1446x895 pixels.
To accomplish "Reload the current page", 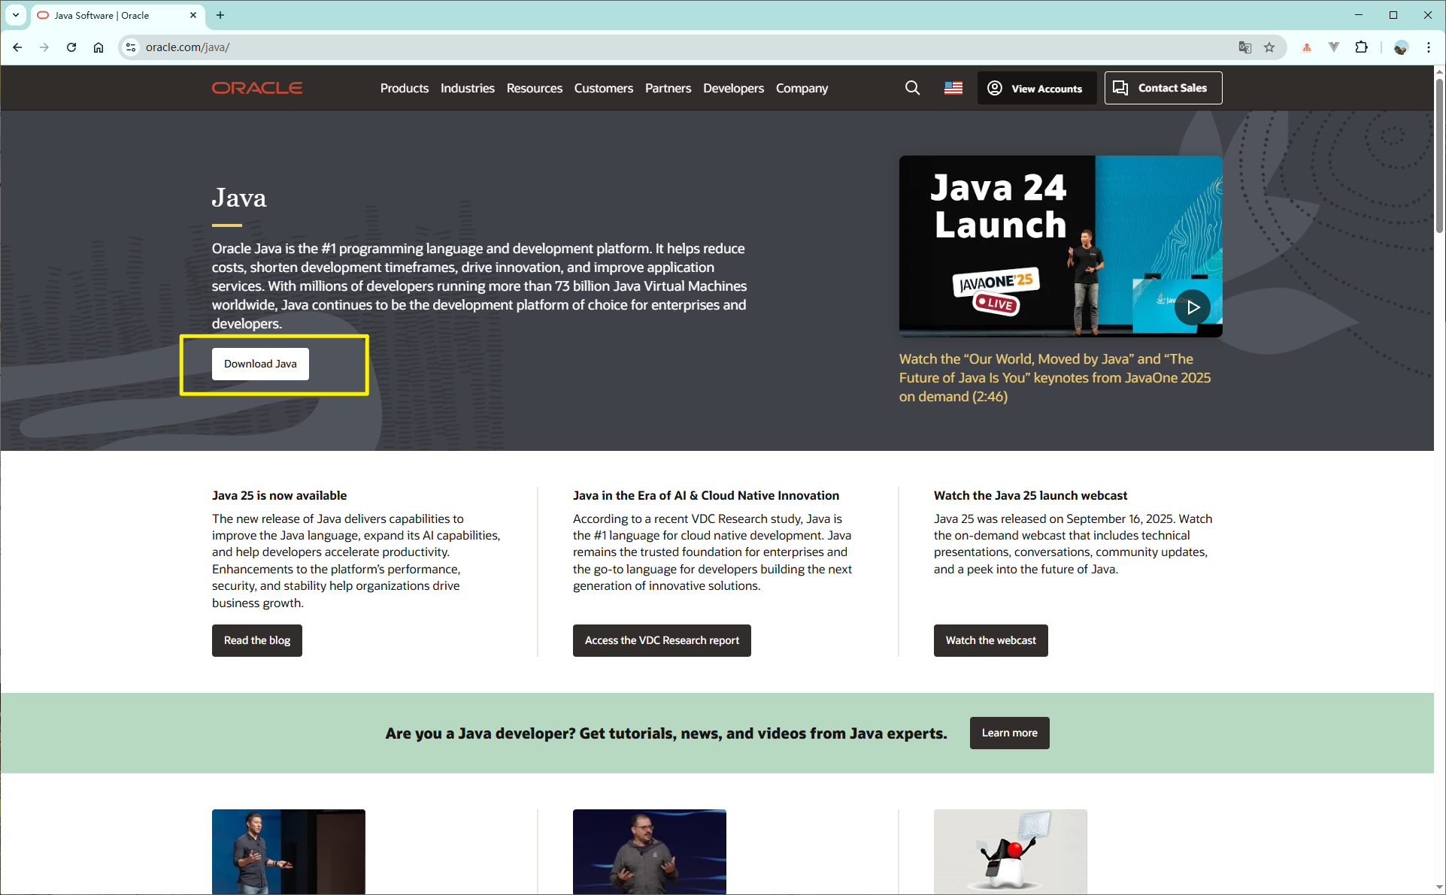I will click(x=71, y=47).
